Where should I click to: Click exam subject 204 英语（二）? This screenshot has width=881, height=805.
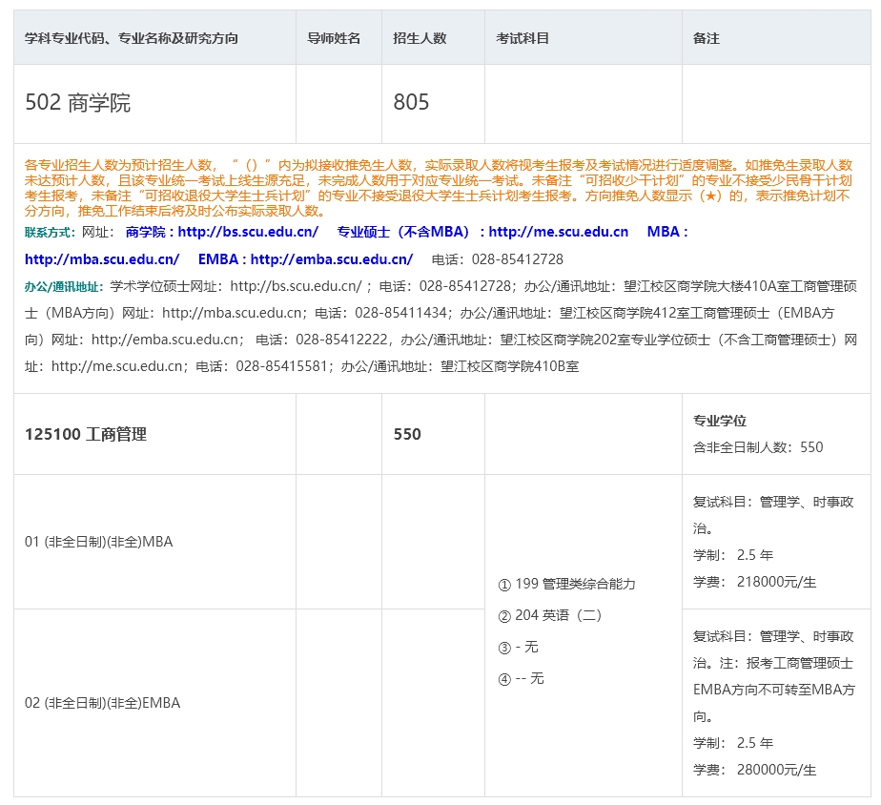click(550, 615)
